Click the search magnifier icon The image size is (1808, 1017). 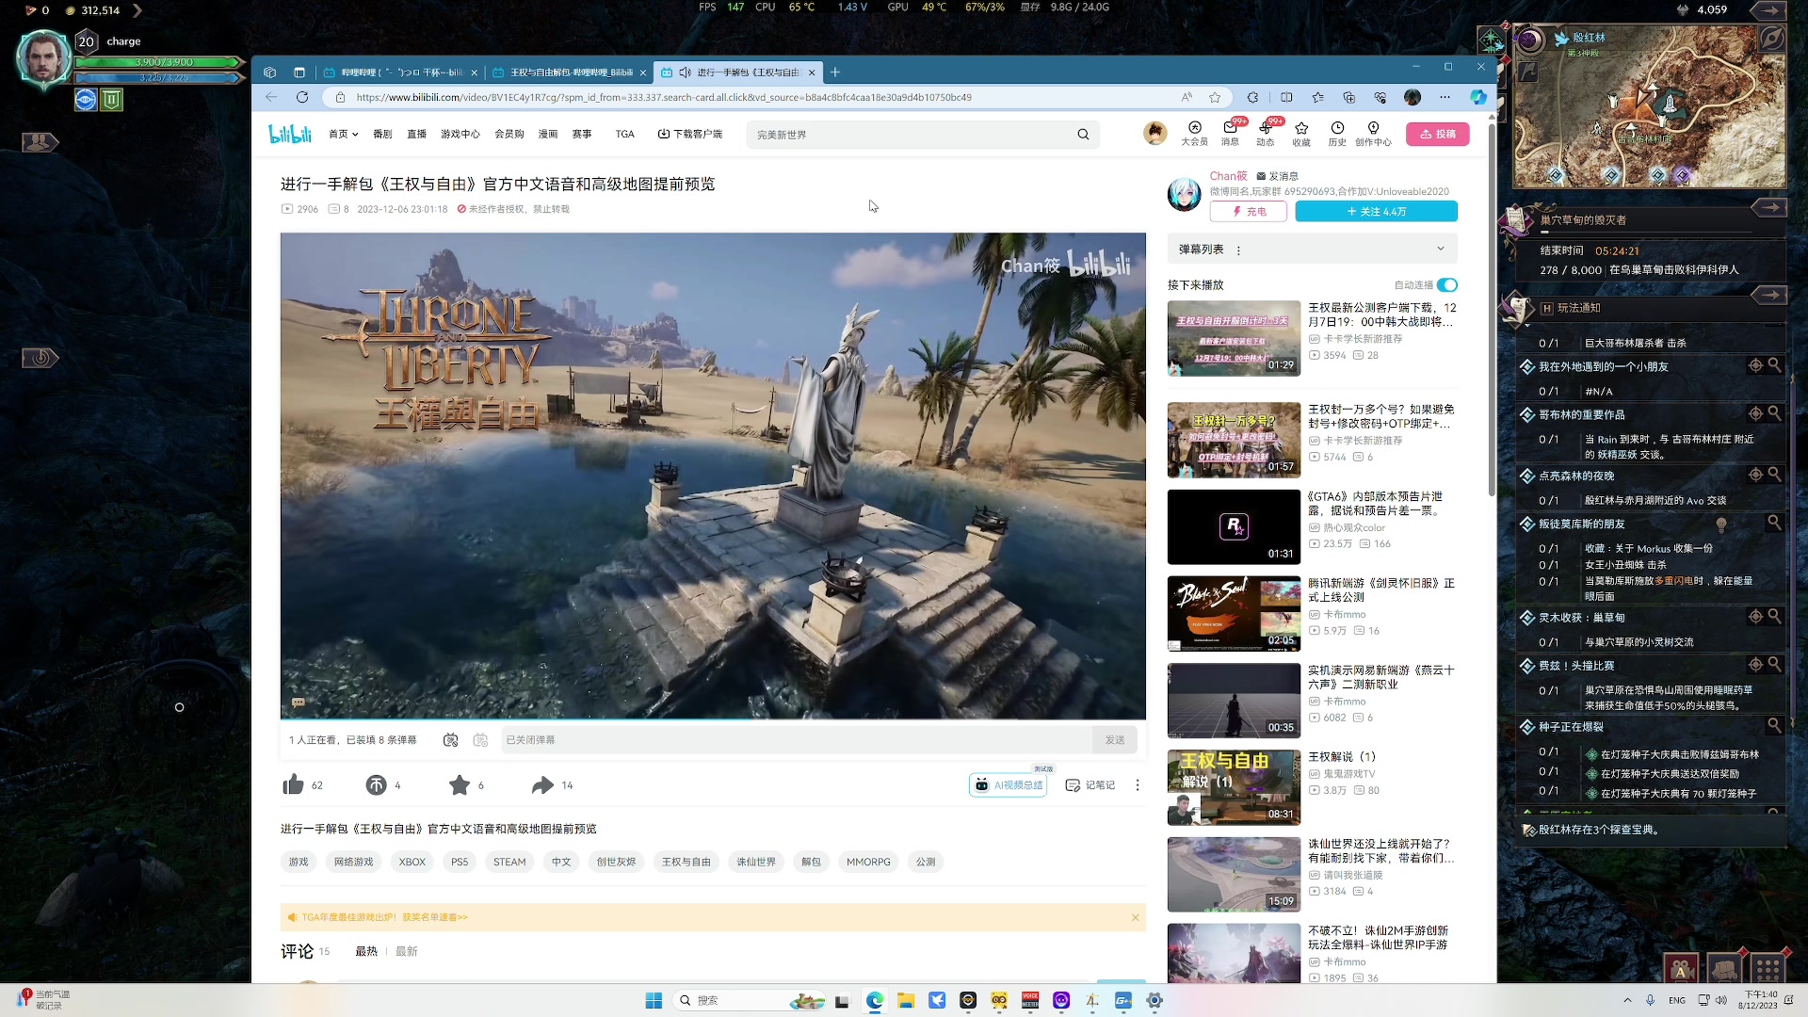pyautogui.click(x=1083, y=135)
